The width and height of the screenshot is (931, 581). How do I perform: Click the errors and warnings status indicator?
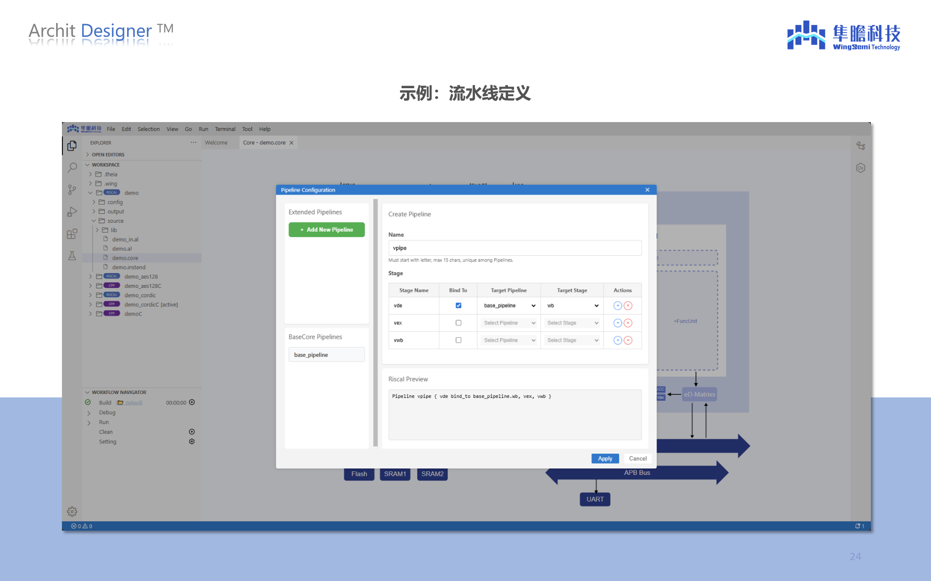[x=82, y=526]
